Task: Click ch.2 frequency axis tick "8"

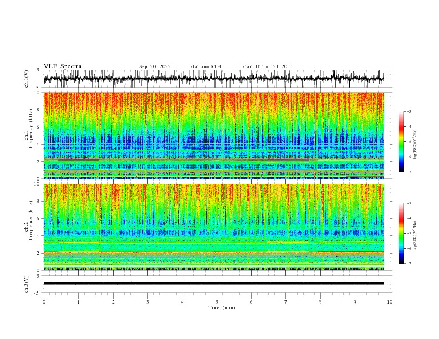Action: [39, 202]
